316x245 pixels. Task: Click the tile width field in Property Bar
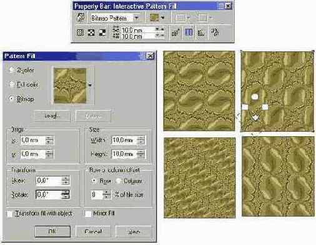(x=139, y=30)
